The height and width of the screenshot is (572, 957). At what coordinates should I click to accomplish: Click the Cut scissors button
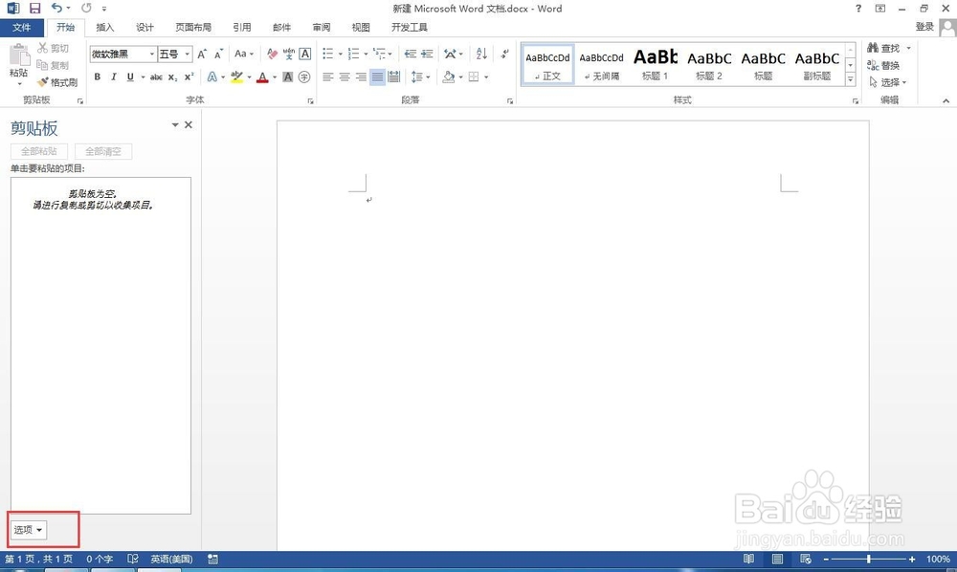coord(53,48)
